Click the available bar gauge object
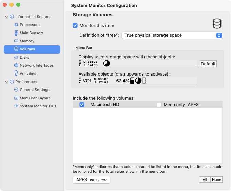The height and width of the screenshot is (191, 231). (132, 81)
